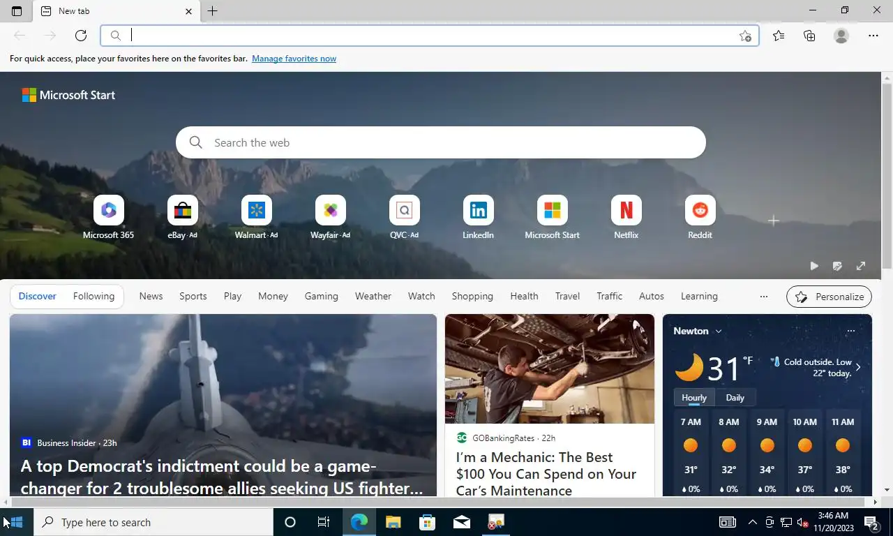The height and width of the screenshot is (536, 893).
Task: Open the Play category
Action: point(232,296)
